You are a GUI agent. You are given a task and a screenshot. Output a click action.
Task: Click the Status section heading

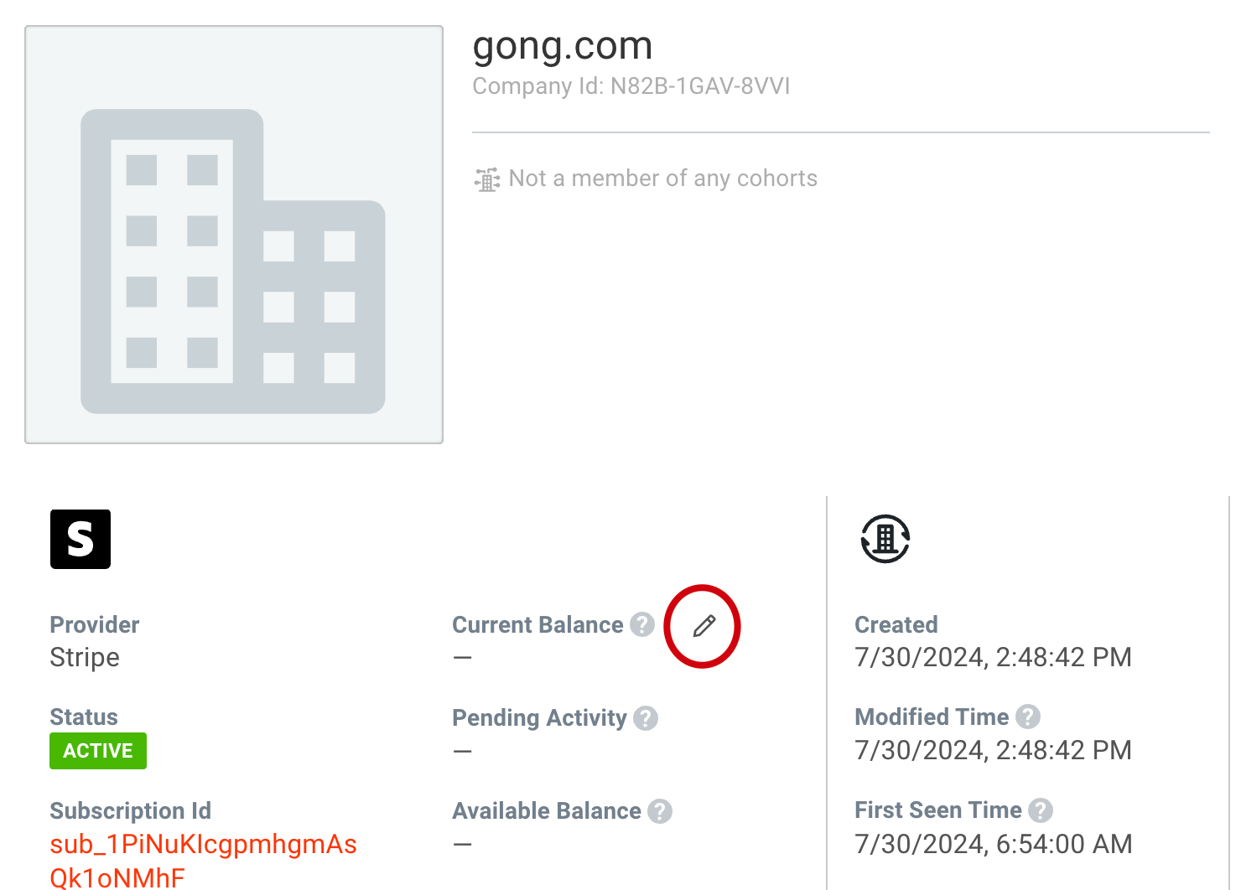[83, 717]
